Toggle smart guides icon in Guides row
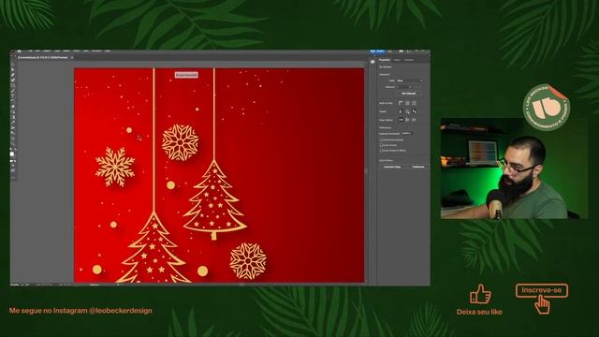Screen dimensions: 599x337 click(414, 111)
